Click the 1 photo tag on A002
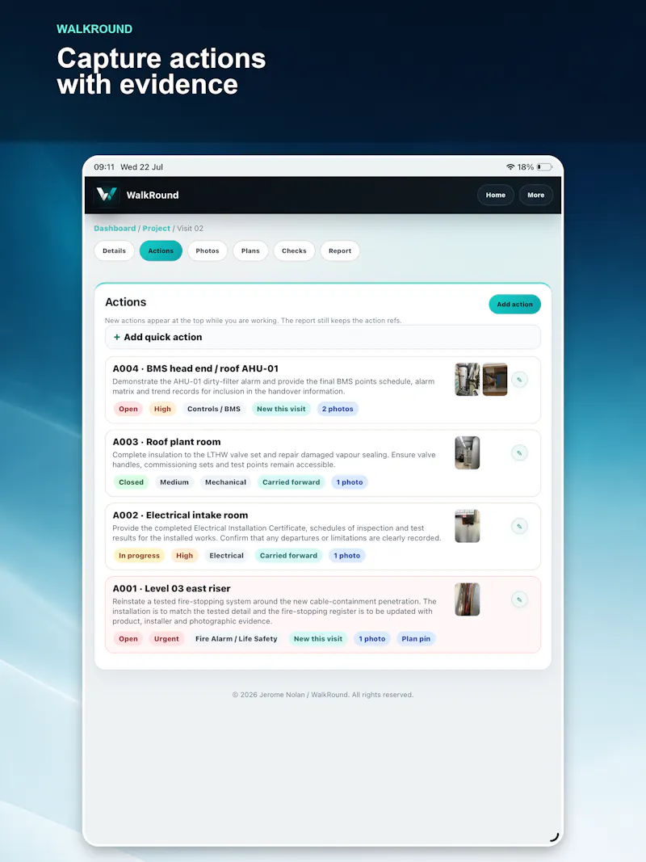 [x=347, y=555]
